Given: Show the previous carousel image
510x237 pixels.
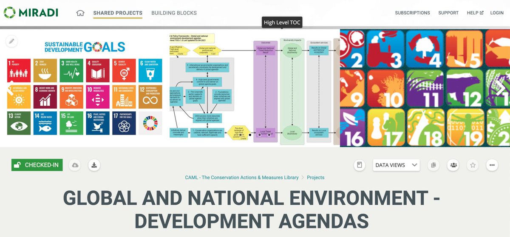Looking at the screenshot, I should tap(9, 88).
